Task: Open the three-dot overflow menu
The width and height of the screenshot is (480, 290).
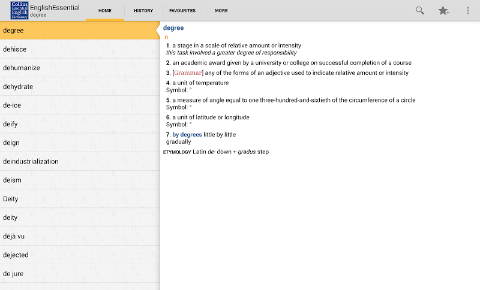Action: tap(468, 11)
